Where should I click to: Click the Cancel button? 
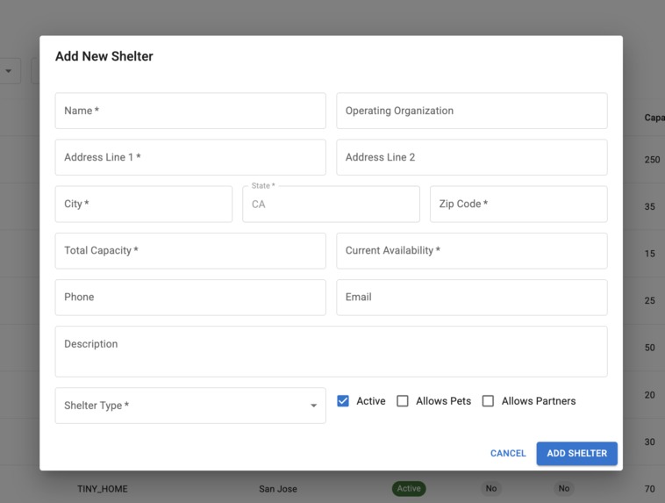pos(508,453)
